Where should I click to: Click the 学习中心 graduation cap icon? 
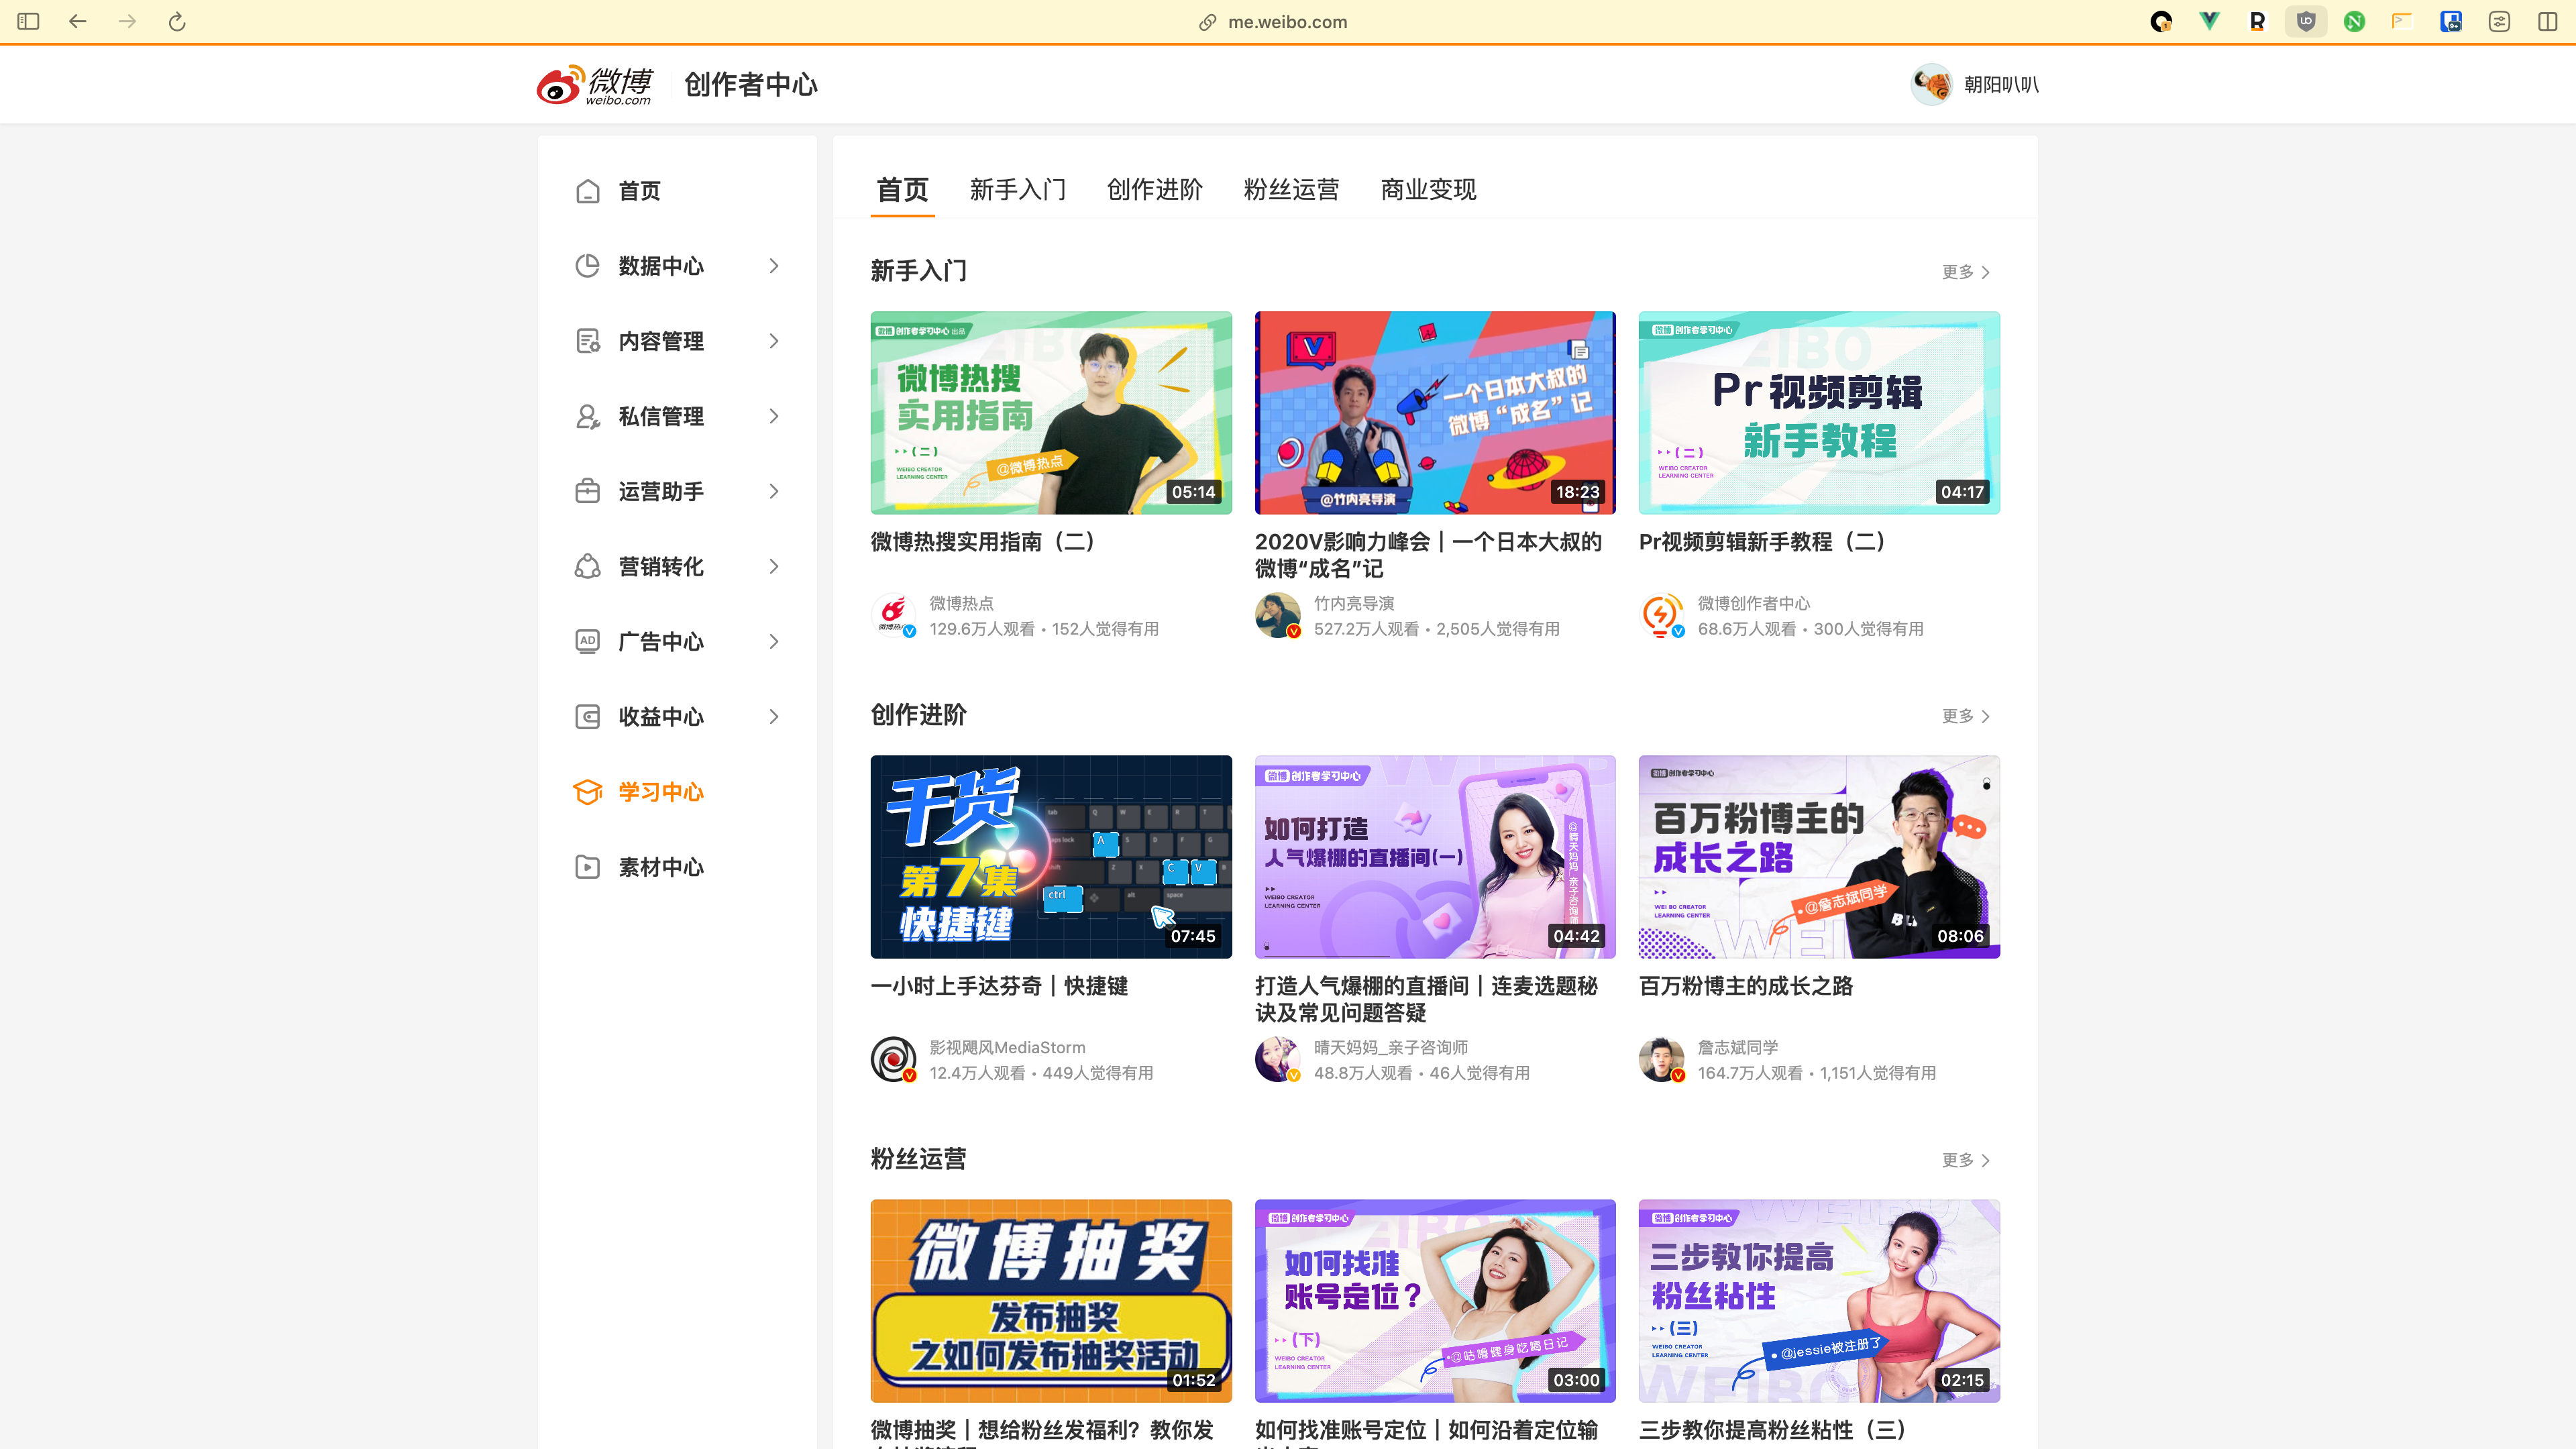[x=588, y=791]
